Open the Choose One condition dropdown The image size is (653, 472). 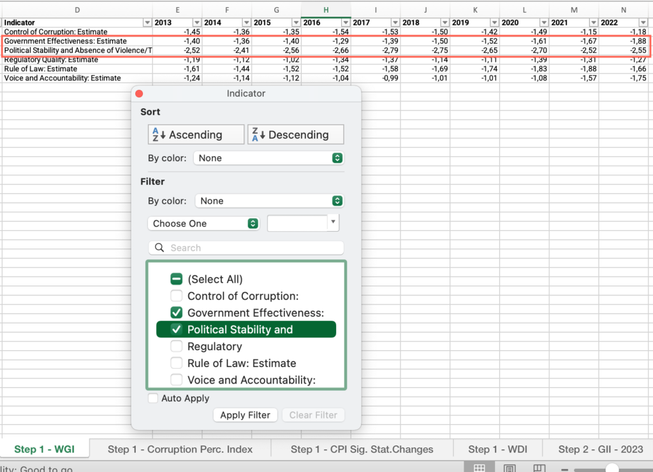tap(203, 224)
